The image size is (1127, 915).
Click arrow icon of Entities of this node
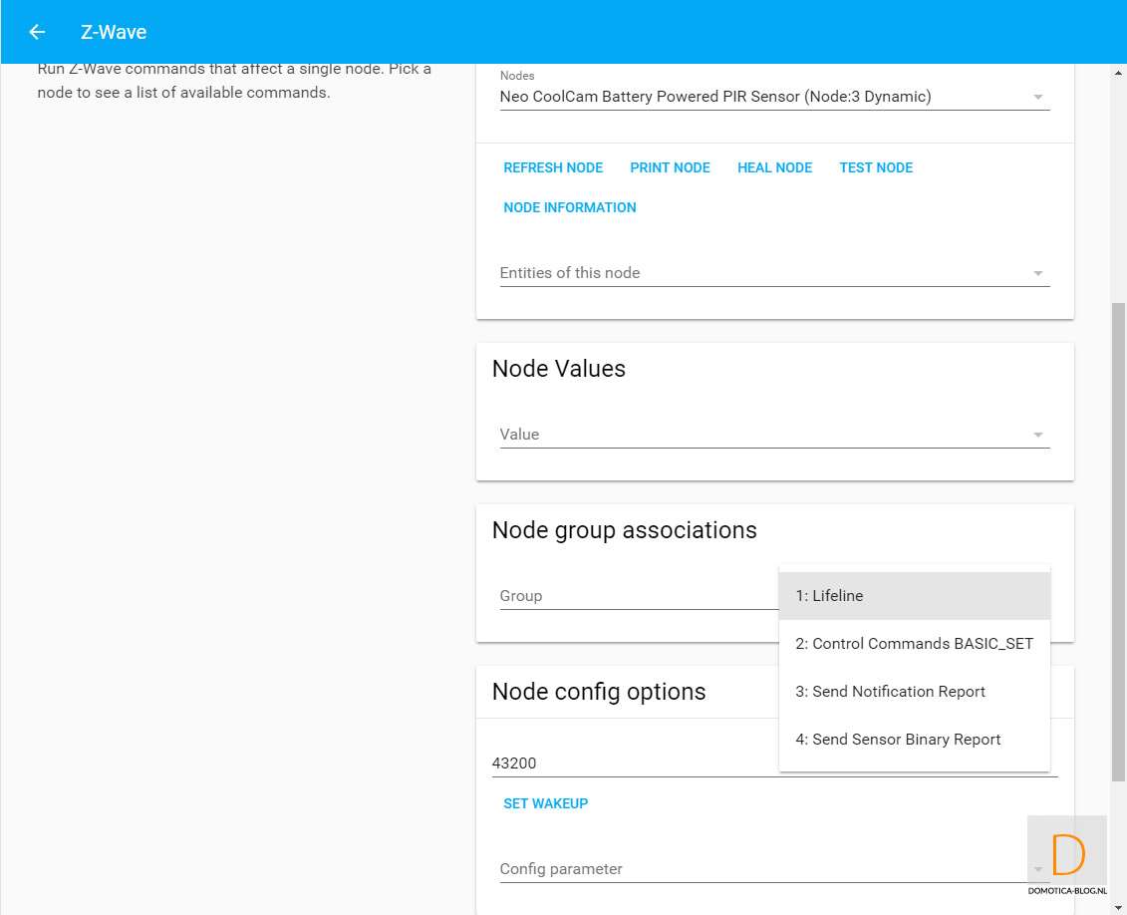point(1037,273)
